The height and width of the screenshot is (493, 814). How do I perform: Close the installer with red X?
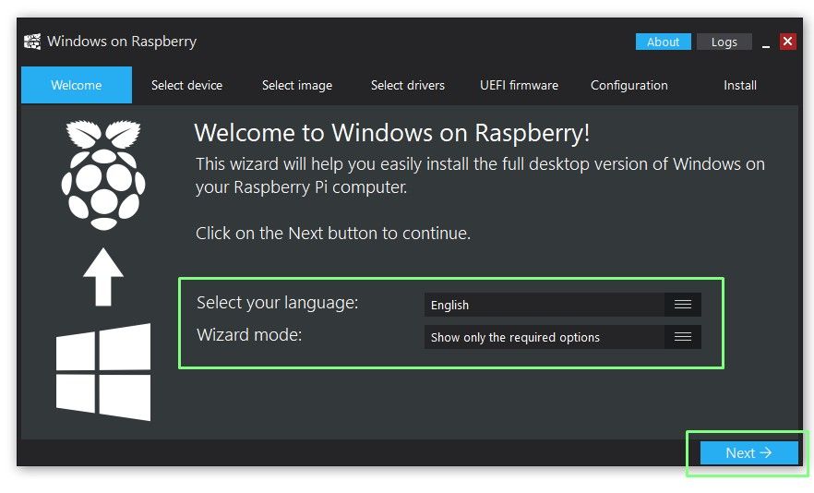(x=787, y=42)
